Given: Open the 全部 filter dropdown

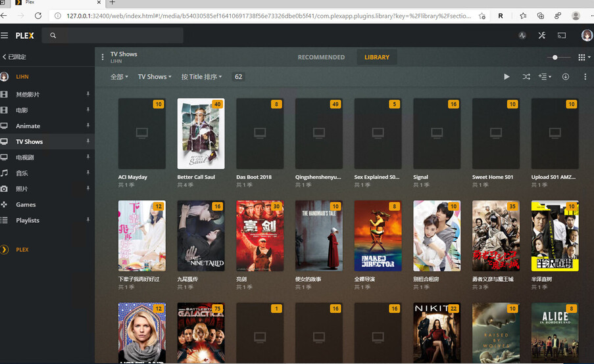Looking at the screenshot, I should point(119,77).
